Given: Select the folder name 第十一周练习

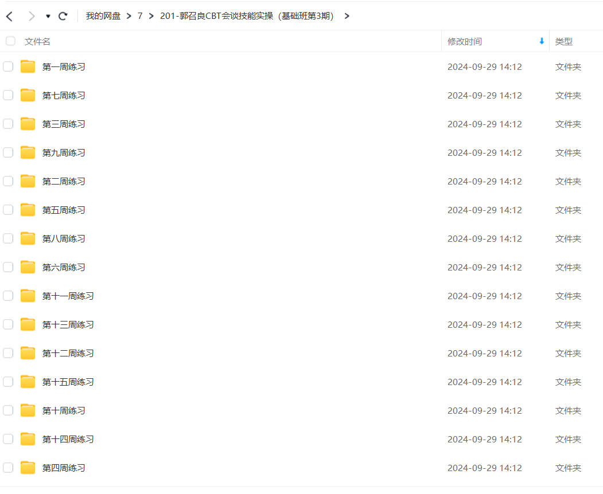Looking at the screenshot, I should [x=68, y=296].
